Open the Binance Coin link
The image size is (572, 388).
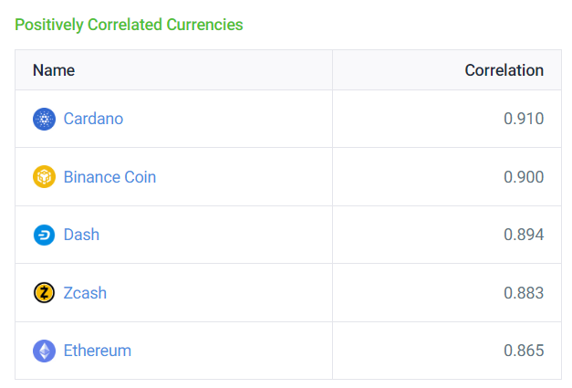click(x=109, y=177)
